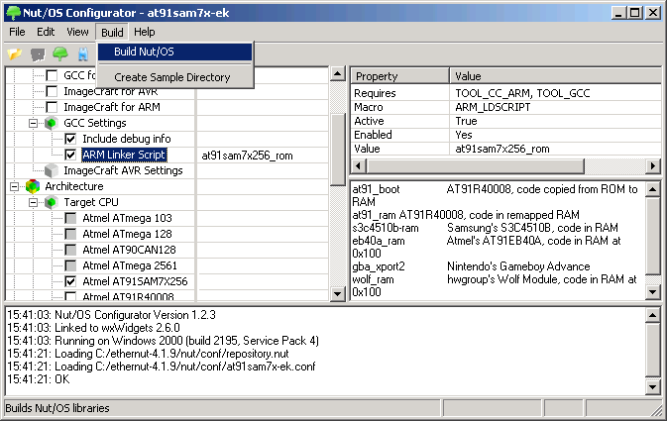667x421 pixels.
Task: Click the at91sam7x256_rom value in tree
Action: 247,156
